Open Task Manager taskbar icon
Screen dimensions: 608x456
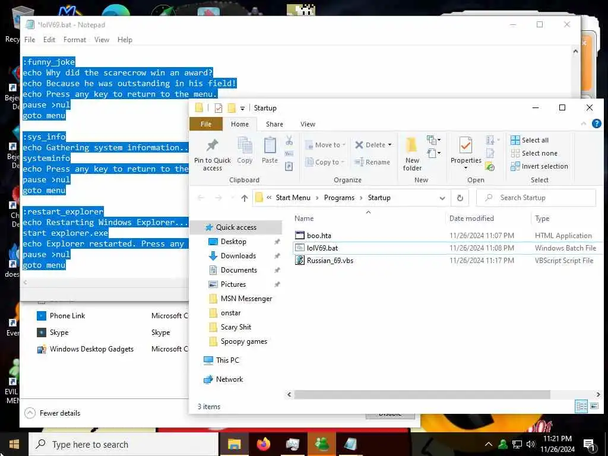[x=292, y=444]
